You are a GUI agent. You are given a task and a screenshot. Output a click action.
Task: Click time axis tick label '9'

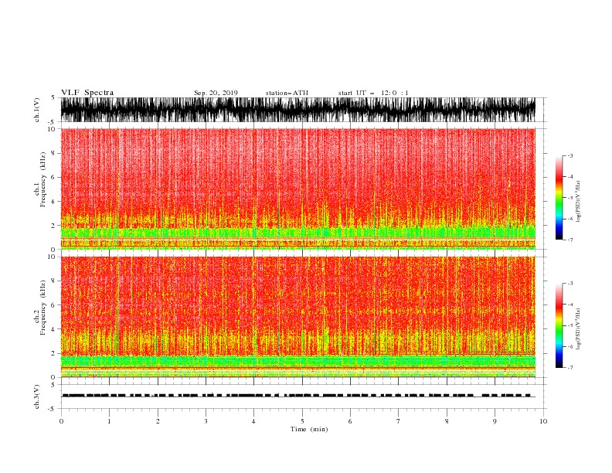[495, 421]
